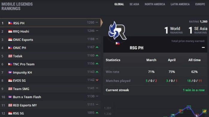This screenshot has width=209, height=117.
Task: Select the ONIC Esports ranking row
Action: (x=50, y=39)
